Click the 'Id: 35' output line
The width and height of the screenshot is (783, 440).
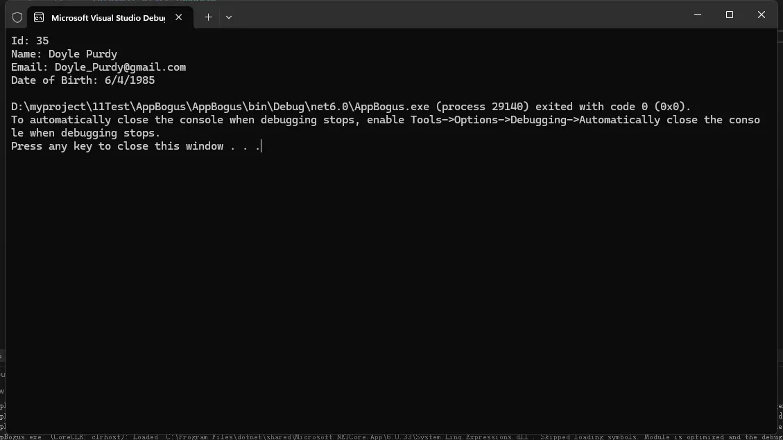[x=30, y=41]
